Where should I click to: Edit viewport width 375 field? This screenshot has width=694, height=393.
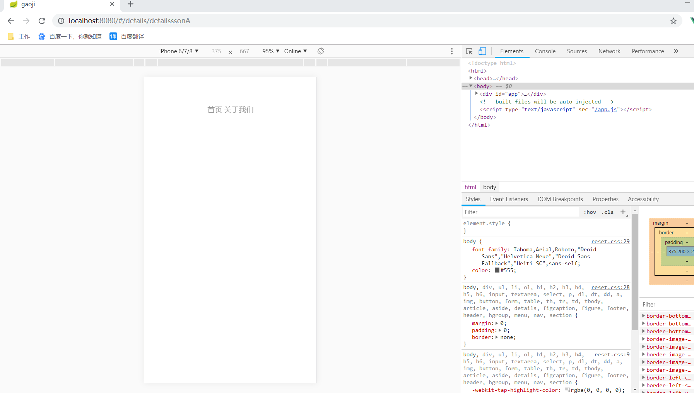coord(216,51)
